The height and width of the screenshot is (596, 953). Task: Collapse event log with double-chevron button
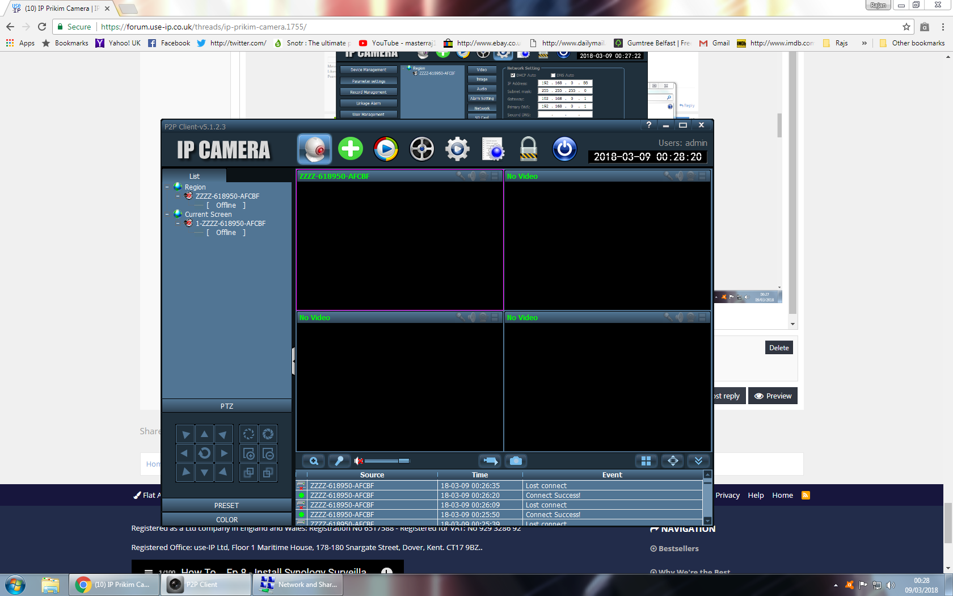[x=698, y=461]
